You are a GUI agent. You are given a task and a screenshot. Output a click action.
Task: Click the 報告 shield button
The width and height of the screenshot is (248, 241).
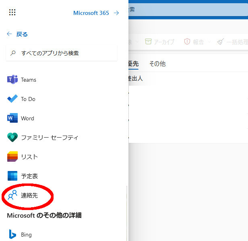194,42
